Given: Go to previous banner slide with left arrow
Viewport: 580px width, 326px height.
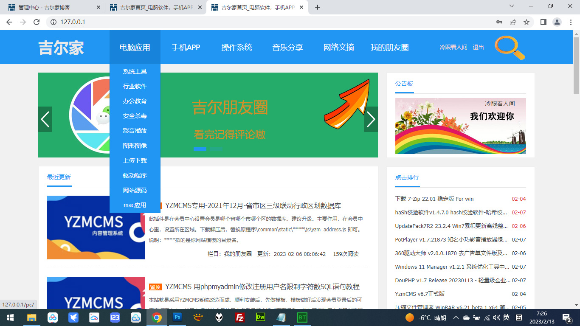Looking at the screenshot, I should click(x=45, y=119).
